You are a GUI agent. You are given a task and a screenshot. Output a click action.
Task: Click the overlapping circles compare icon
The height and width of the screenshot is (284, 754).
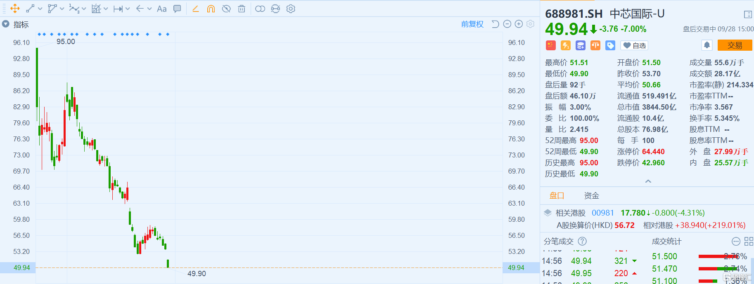point(260,9)
